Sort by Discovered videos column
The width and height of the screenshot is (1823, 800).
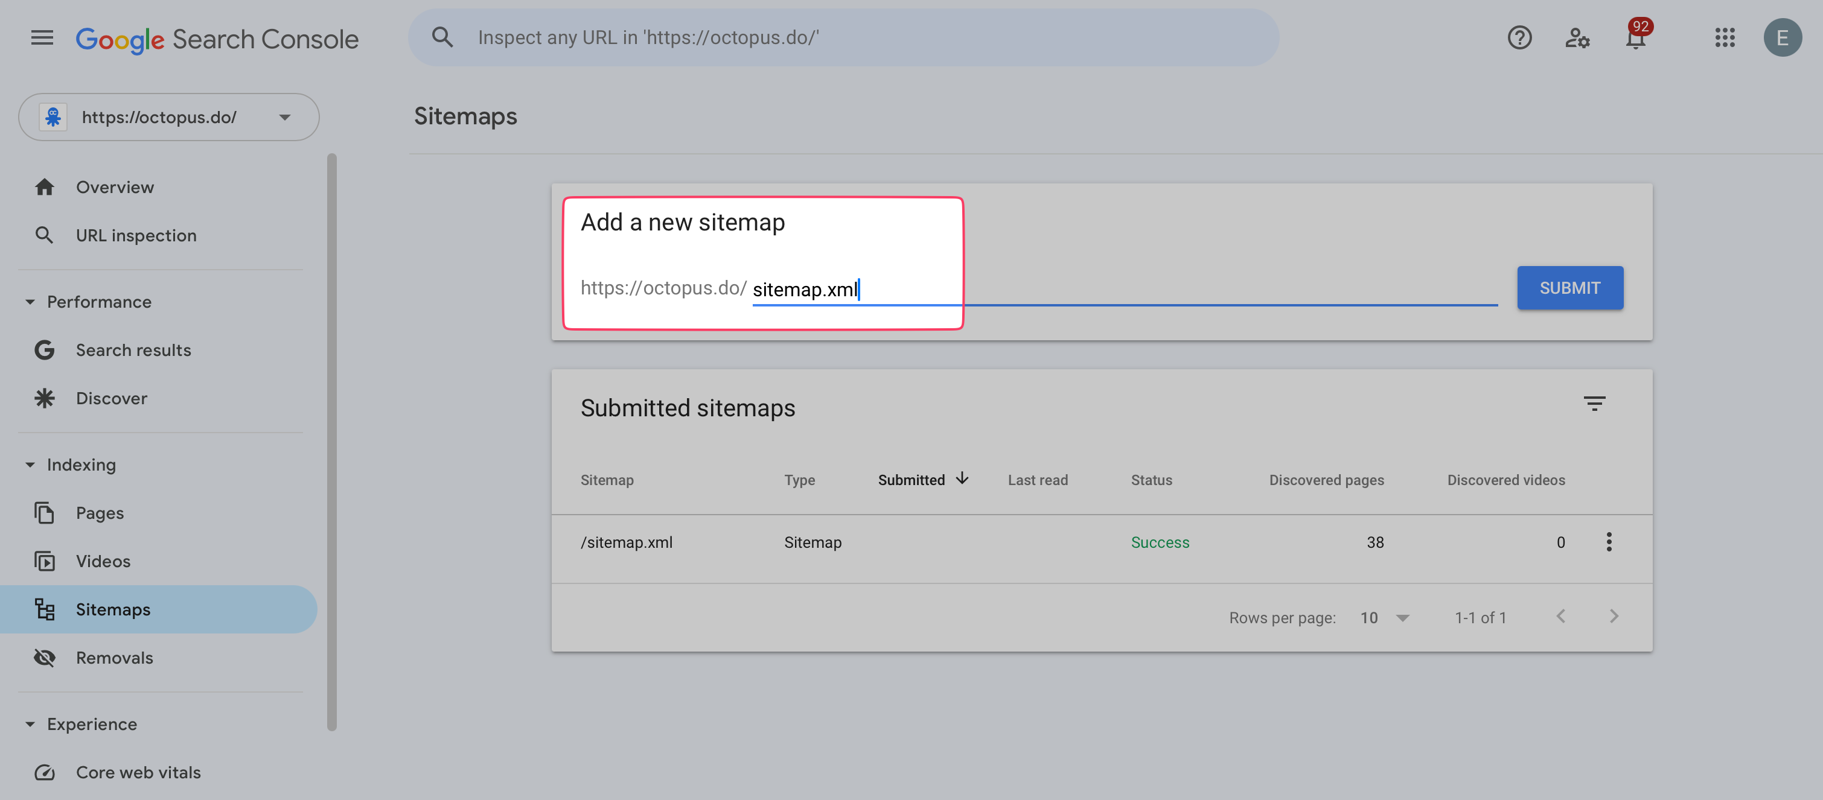coord(1505,480)
